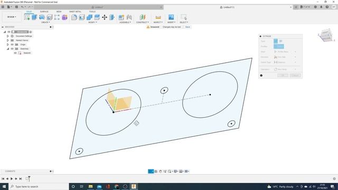Viewport: 338px width, 190px height.
Task: Open the ASSEMBLE menu
Action: click(x=125, y=22)
